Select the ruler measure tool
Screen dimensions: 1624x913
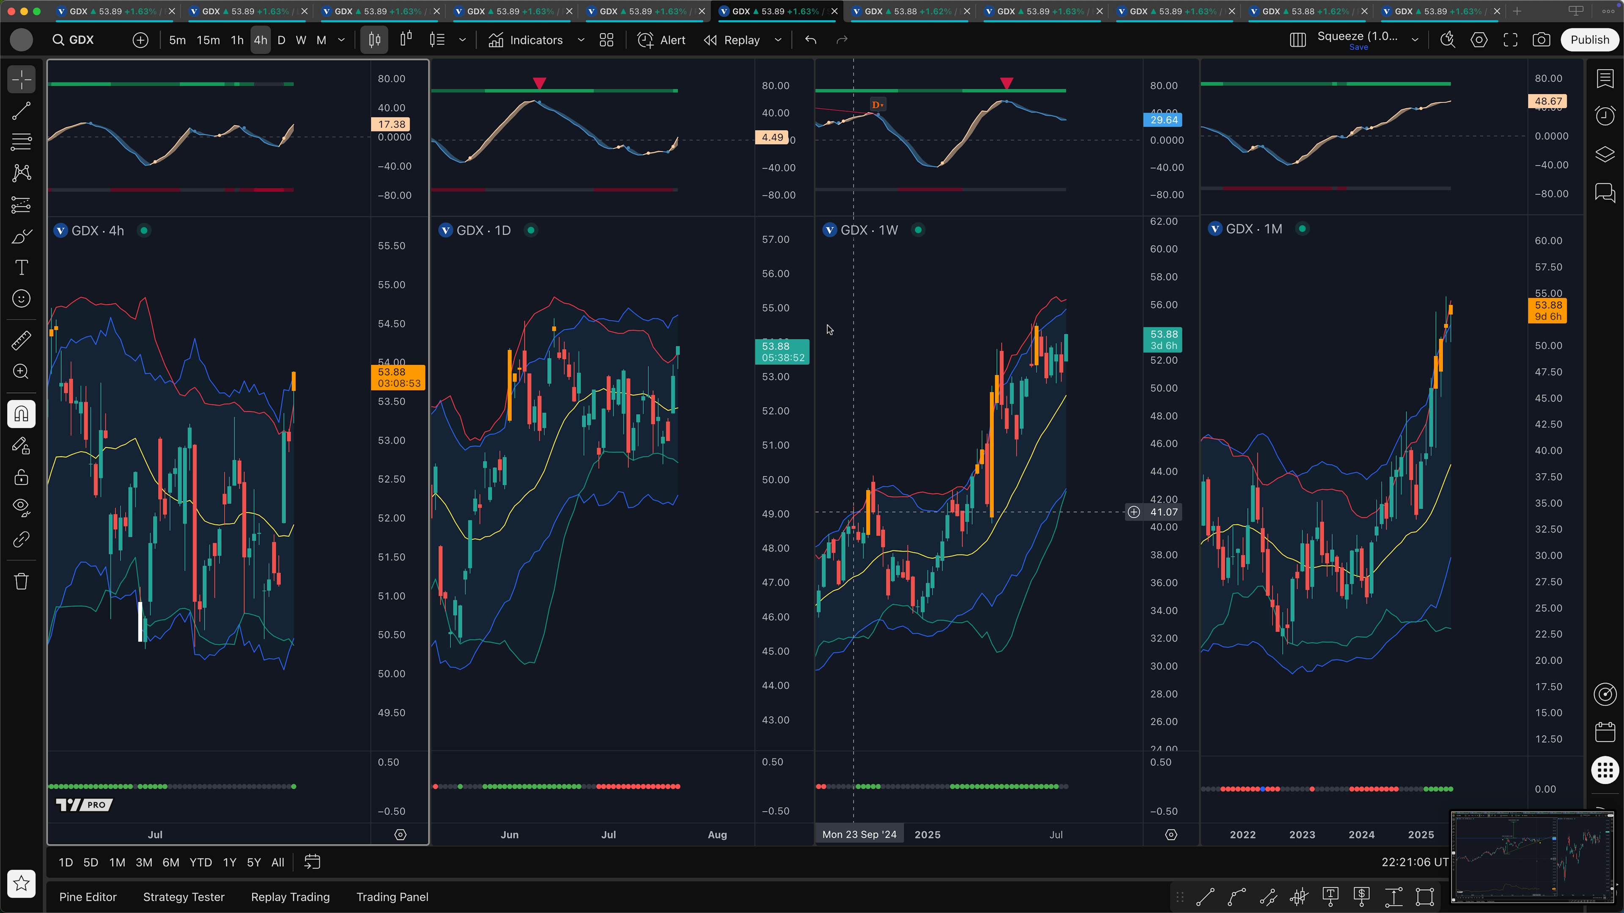coord(22,340)
